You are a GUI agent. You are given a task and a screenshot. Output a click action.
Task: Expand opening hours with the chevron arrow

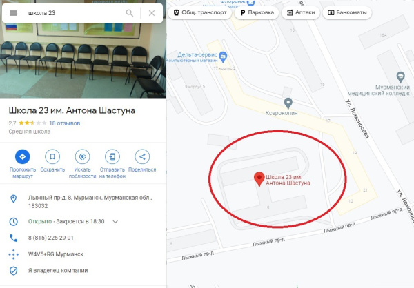[x=115, y=222]
